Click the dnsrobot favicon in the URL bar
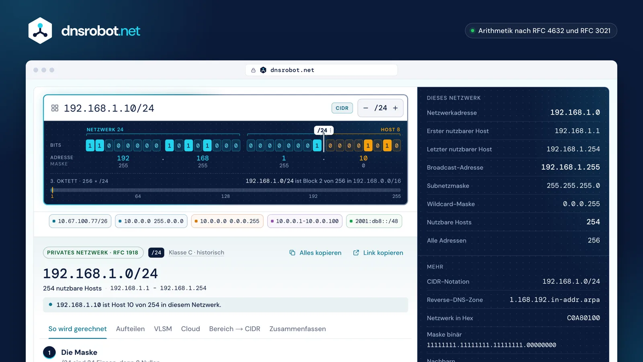Viewport: 643px width, 362px height. click(263, 70)
